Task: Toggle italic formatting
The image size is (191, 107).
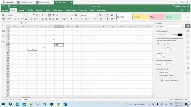Action: coord(12,19)
